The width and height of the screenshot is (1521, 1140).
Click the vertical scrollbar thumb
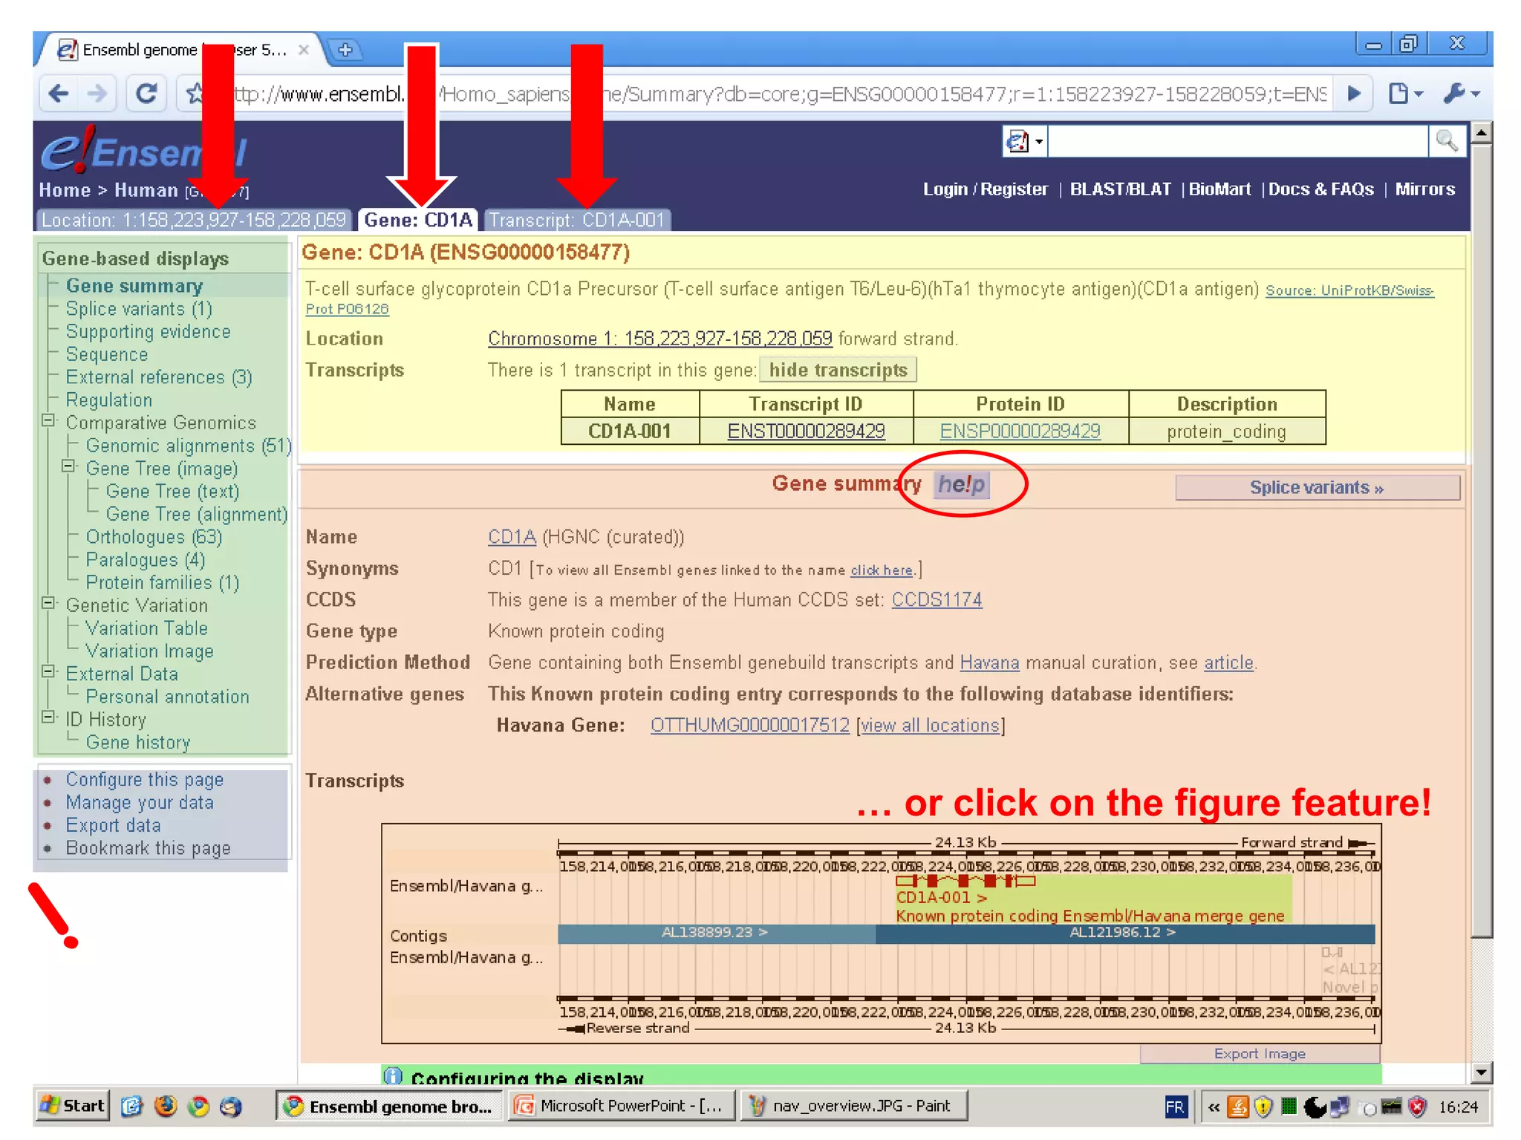(x=1481, y=542)
